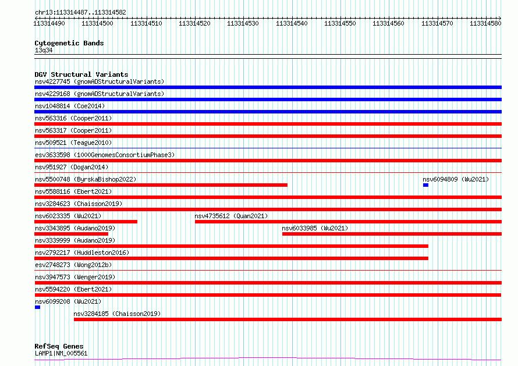Click nsv951927 (Dogan2014) label
Viewport: 518px width, 366px height.
72,167
